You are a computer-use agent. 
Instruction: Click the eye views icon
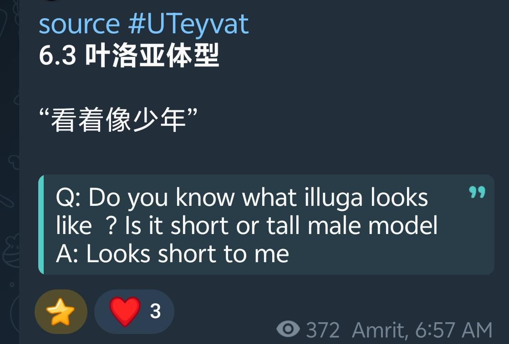click(288, 329)
